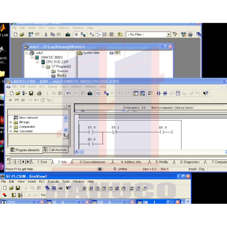Image resolution: width=227 pixels, height=227 pixels.
Task: Click T=0 reset timers in PLCSIM
Action: tap(43, 195)
